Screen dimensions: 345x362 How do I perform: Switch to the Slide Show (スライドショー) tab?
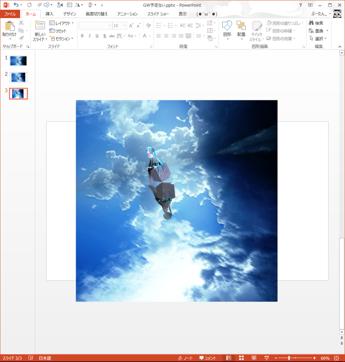[x=158, y=14]
